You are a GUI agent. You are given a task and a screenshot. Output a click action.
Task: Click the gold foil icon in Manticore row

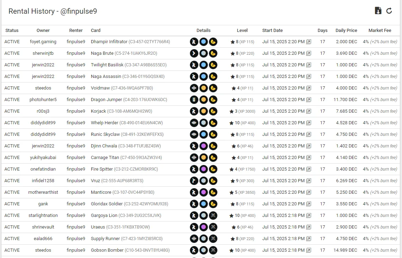(x=213, y=192)
